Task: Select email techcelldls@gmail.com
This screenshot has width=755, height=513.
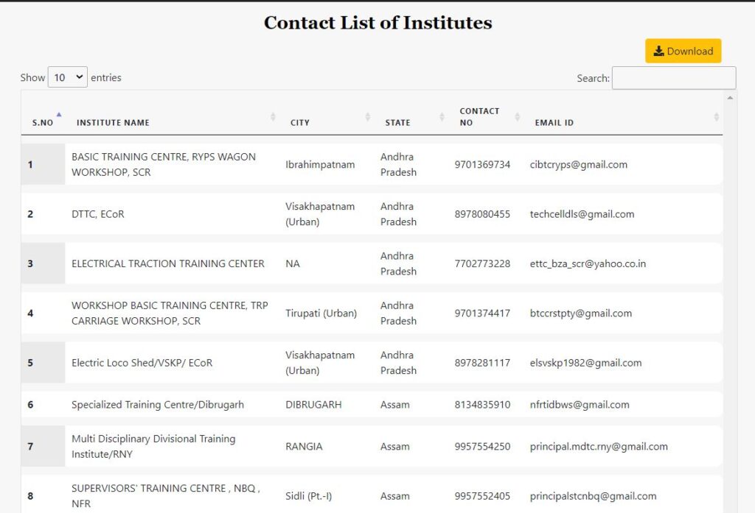Action: (x=582, y=214)
